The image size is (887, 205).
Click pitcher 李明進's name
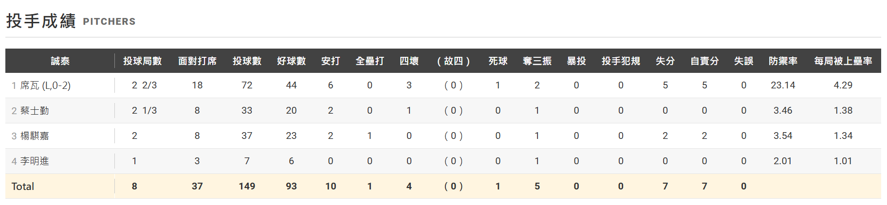tap(35, 161)
